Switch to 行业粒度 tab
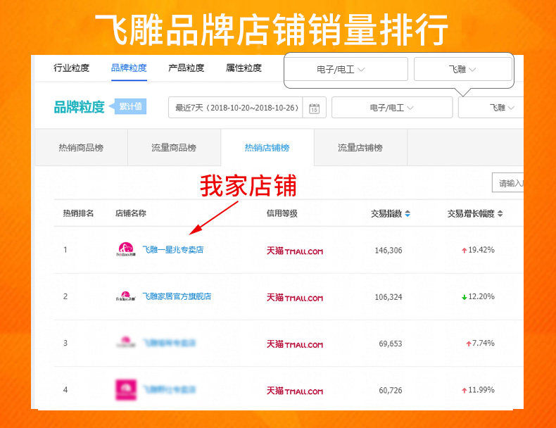The width and height of the screenshot is (556, 428). pos(71,68)
